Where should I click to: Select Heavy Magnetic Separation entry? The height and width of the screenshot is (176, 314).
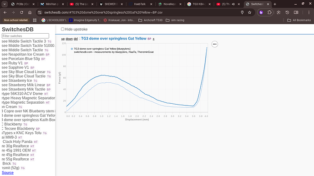[28, 98]
